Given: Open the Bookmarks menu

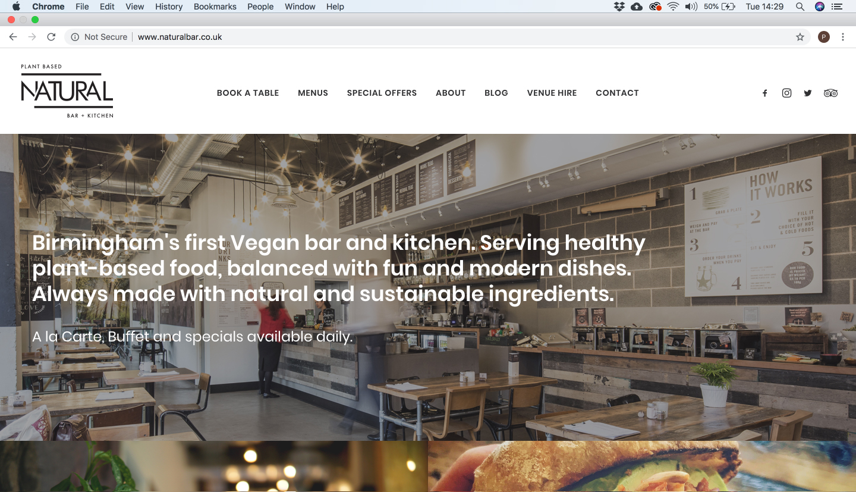Looking at the screenshot, I should (215, 7).
